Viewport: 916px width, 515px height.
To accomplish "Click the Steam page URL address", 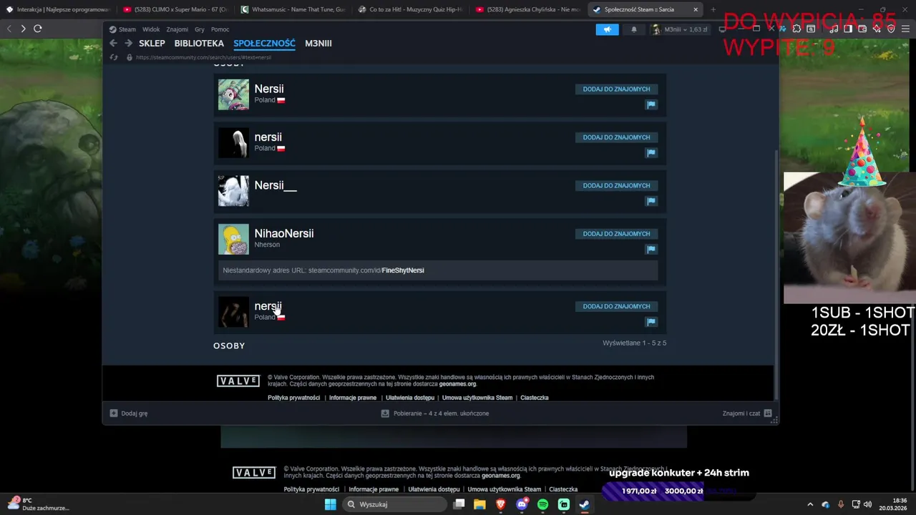I will pos(203,57).
